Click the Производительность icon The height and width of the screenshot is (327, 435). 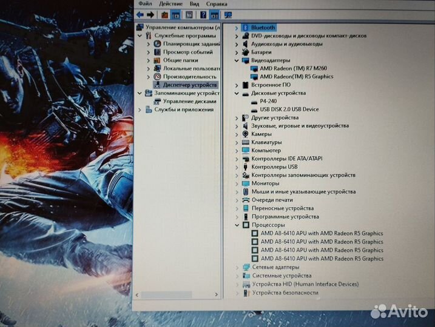pyautogui.click(x=157, y=76)
